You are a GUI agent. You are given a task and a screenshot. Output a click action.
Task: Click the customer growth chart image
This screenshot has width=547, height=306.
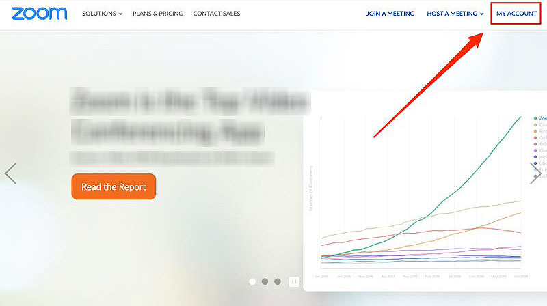coord(425,191)
